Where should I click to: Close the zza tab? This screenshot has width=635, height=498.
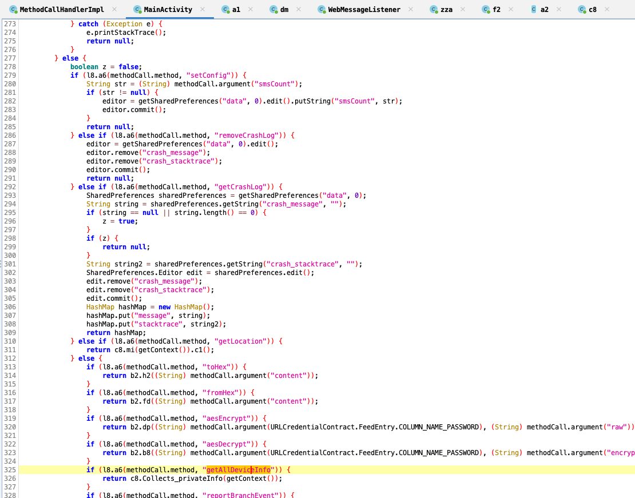click(x=462, y=9)
